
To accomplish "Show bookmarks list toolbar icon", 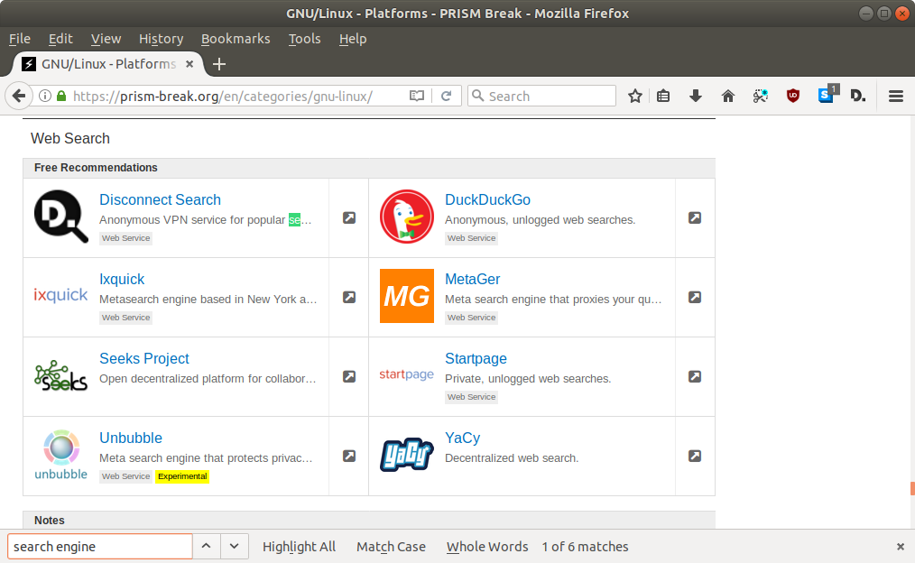I will coord(663,96).
